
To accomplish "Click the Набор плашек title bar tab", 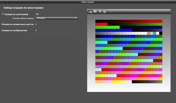I will [x=87, y=2].
